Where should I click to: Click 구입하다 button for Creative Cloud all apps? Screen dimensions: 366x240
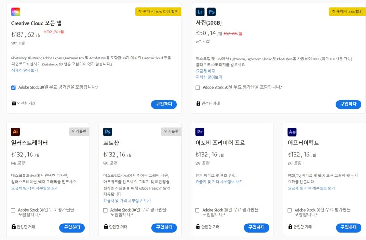click(x=164, y=104)
